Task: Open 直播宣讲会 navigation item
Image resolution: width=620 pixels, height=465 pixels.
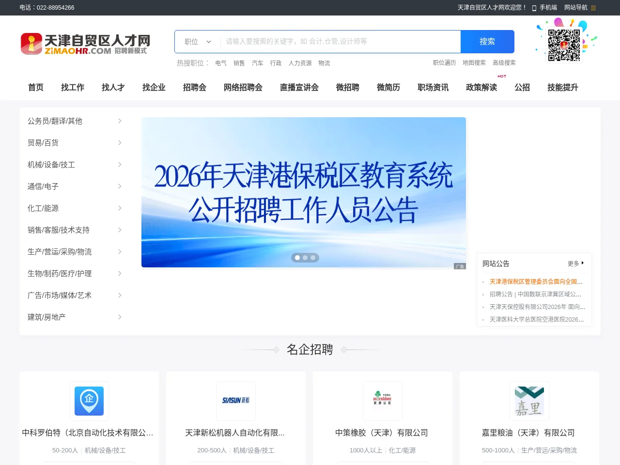Action: coord(299,88)
